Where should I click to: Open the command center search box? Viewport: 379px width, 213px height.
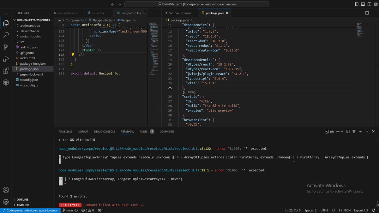pos(196,4)
